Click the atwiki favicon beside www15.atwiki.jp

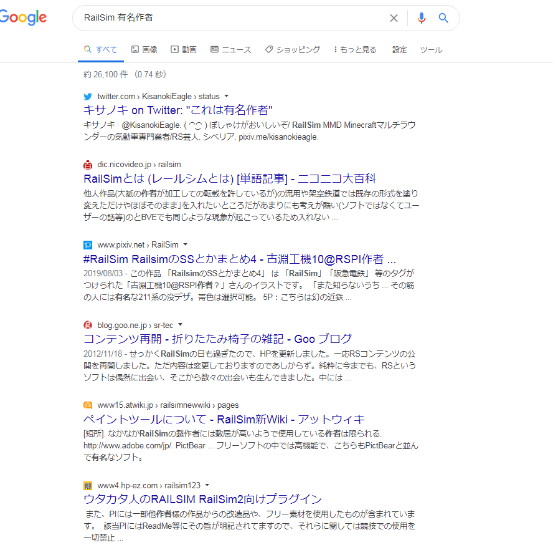[87, 405]
